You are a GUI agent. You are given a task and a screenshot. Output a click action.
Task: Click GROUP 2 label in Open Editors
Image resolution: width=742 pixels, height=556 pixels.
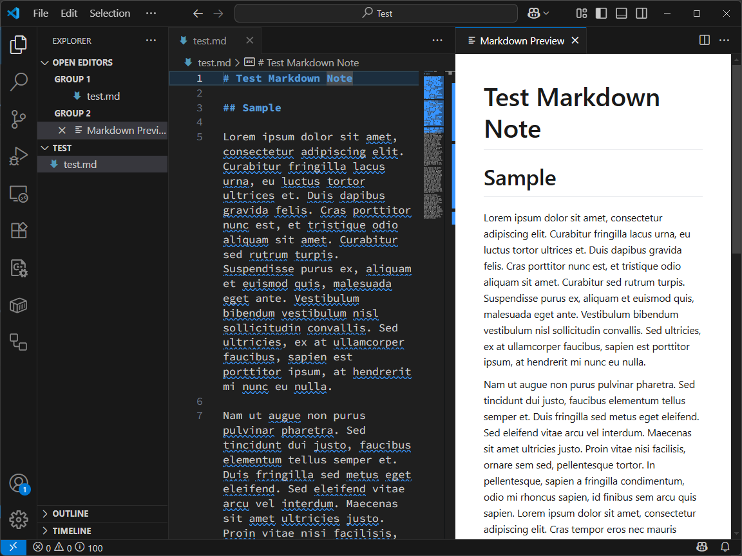[x=72, y=113]
